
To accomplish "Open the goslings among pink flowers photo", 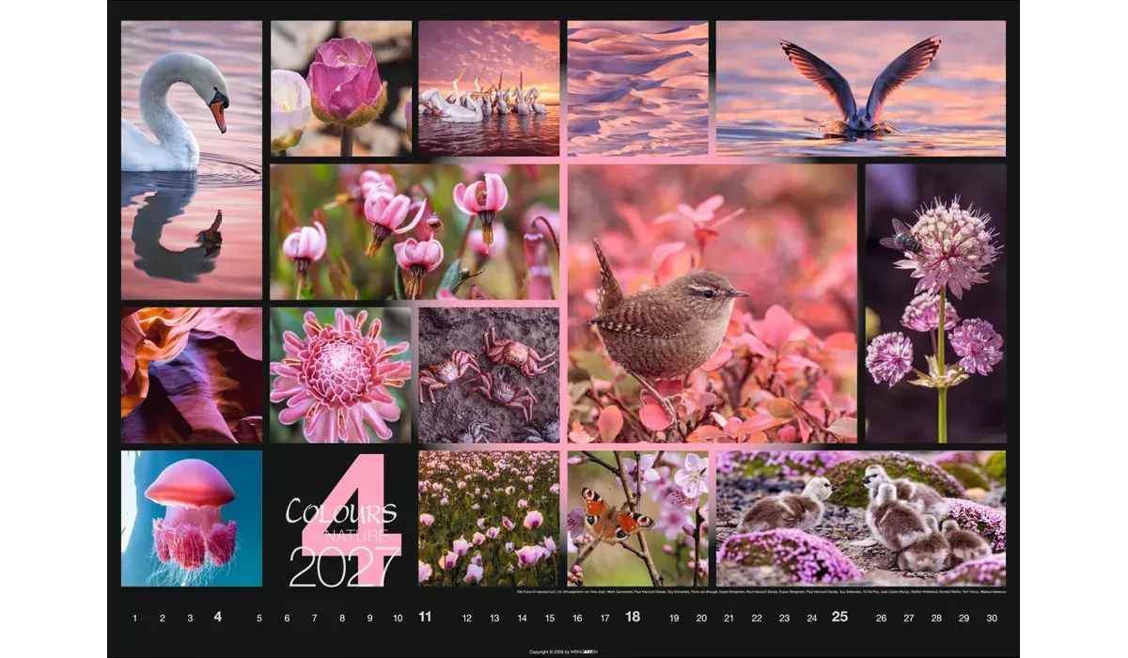I will (861, 519).
